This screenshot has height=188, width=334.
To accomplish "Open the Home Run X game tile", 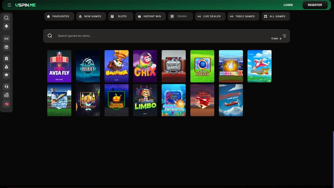I will 231,66.
